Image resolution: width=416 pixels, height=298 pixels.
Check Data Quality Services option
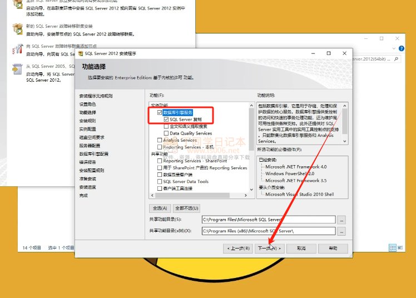(x=166, y=133)
